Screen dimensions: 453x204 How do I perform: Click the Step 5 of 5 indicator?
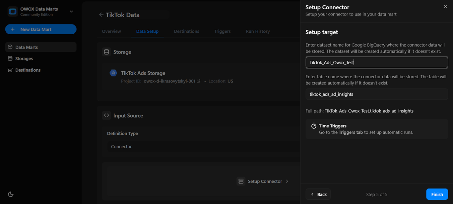(377, 194)
